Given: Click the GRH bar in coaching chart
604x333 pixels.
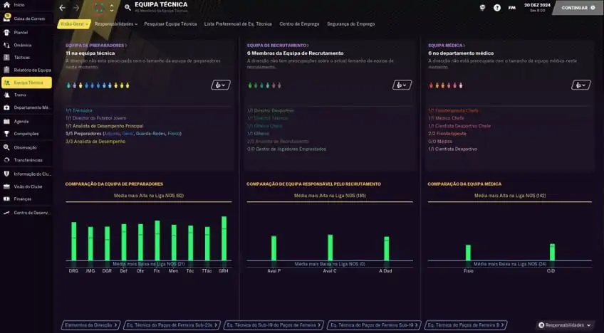Looking at the screenshot, I should pos(224,239).
